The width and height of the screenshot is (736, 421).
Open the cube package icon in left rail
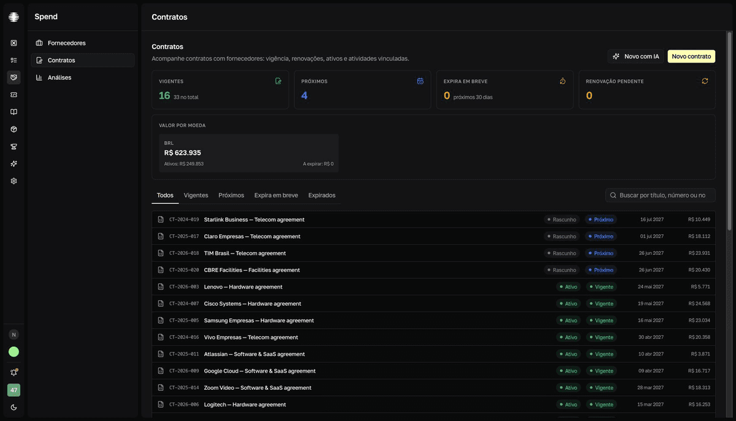pos(13,129)
